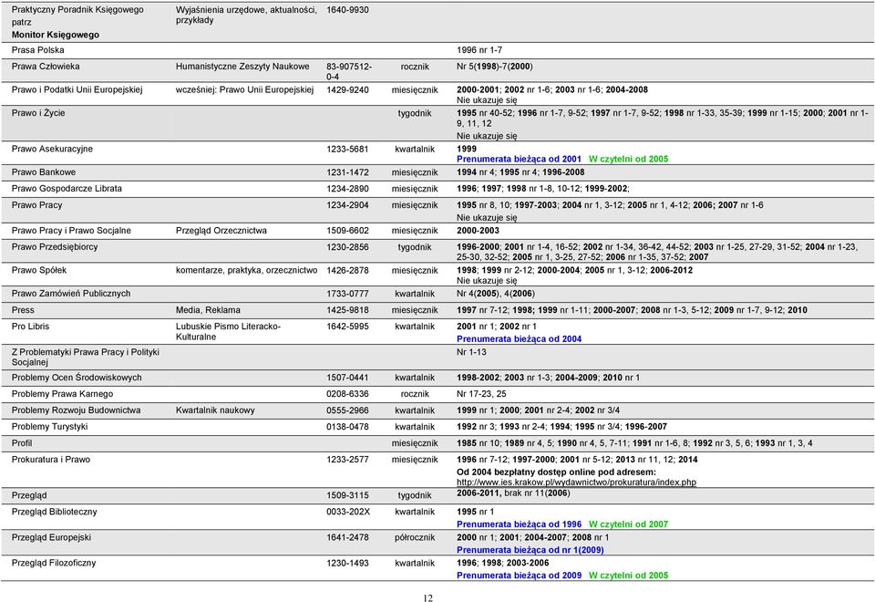Select ISSN 1509-3115
The width and height of the screenshot is (875, 602).
[x=347, y=495]
